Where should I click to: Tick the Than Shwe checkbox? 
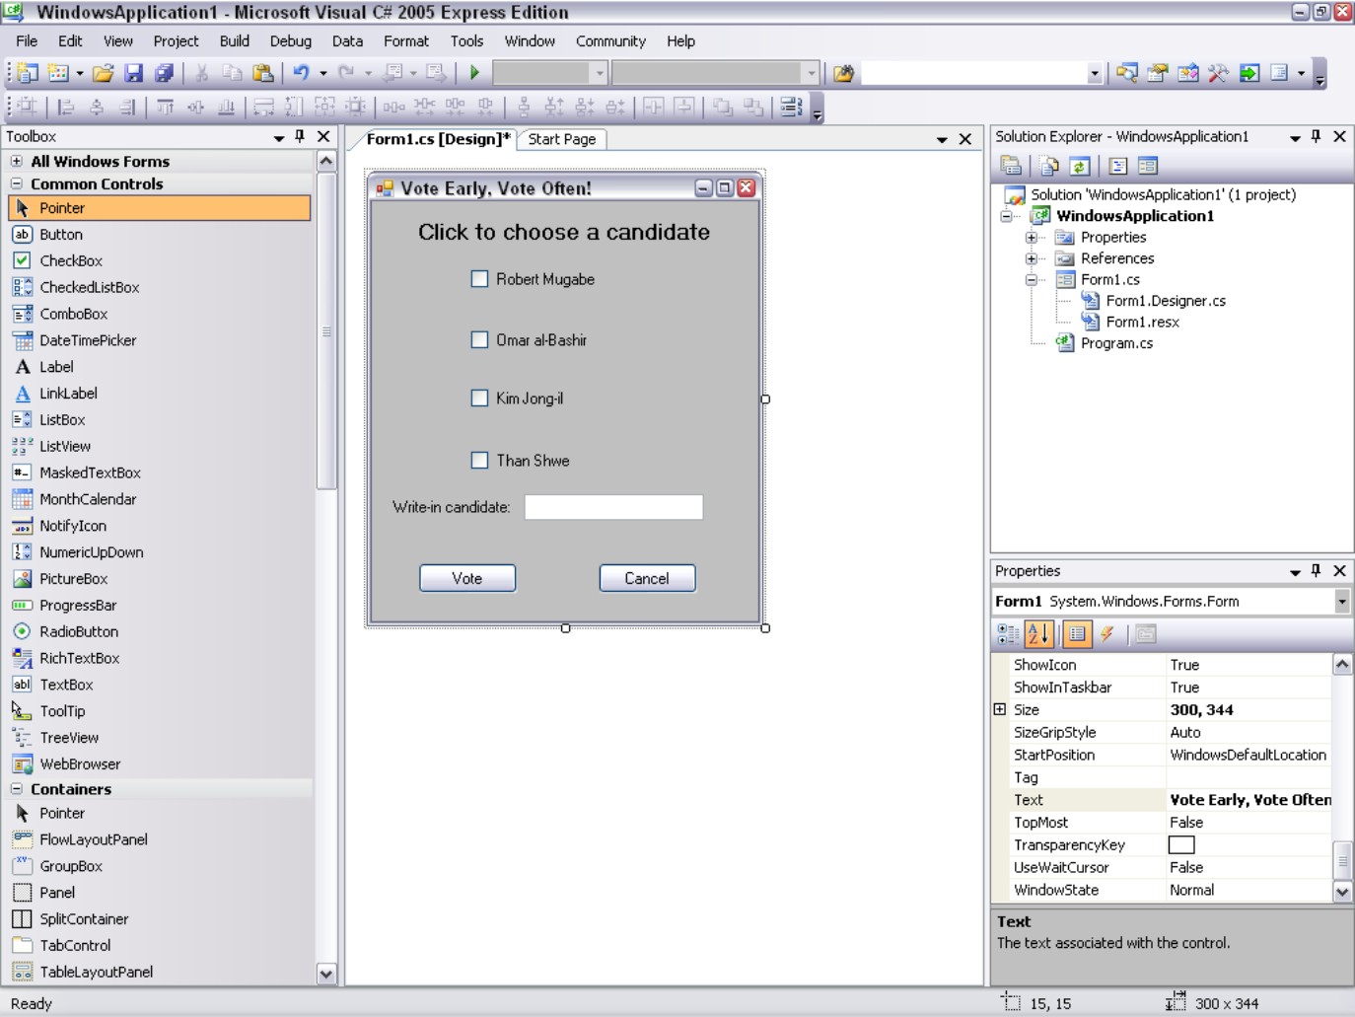pos(479,460)
